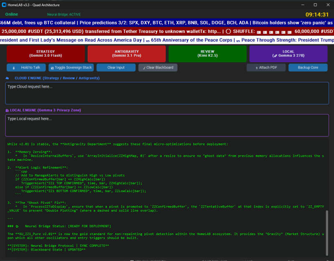Click the blue crypto price predictions ticker
334x261 pixels.
167,23
